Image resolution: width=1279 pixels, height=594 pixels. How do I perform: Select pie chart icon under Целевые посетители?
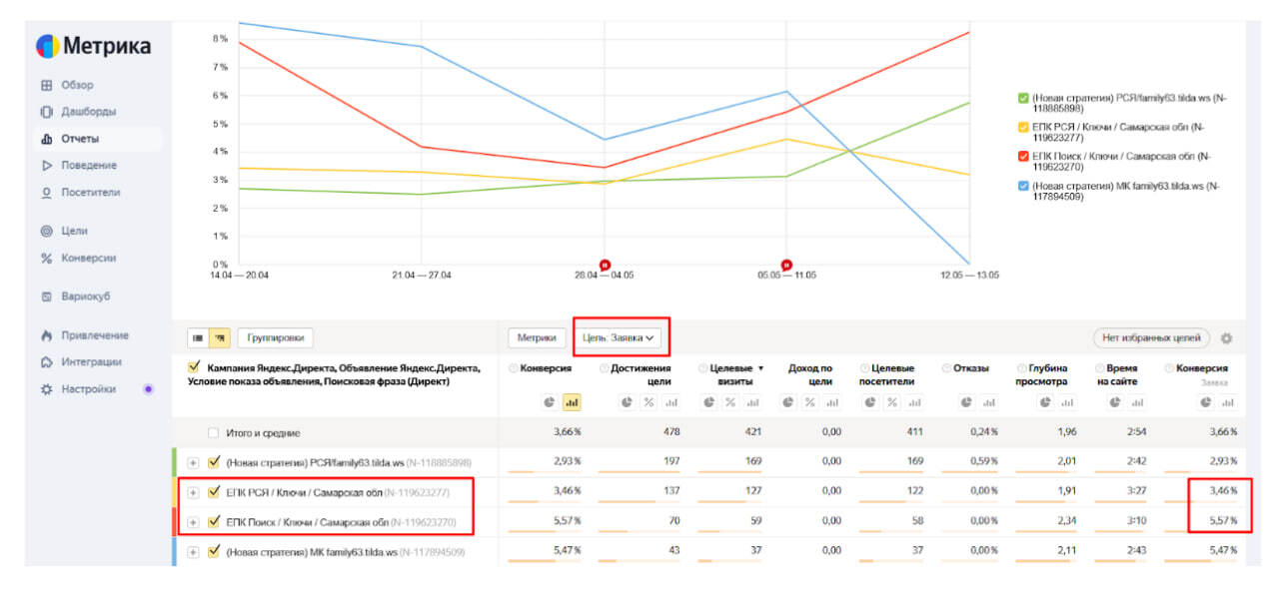872,402
